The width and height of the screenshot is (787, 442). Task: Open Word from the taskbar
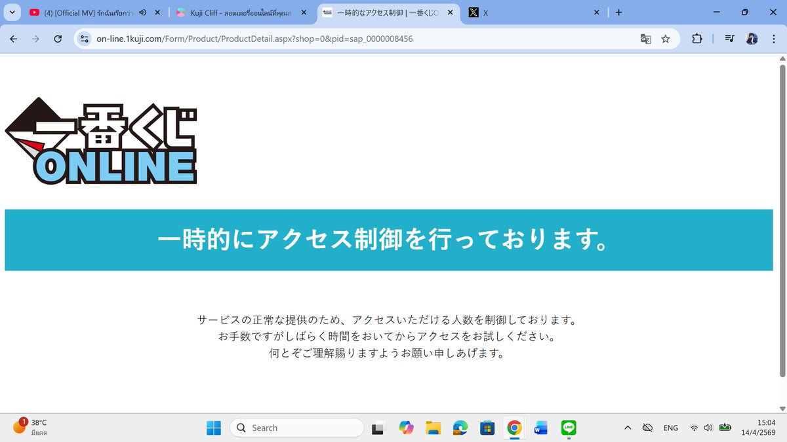pos(541,428)
